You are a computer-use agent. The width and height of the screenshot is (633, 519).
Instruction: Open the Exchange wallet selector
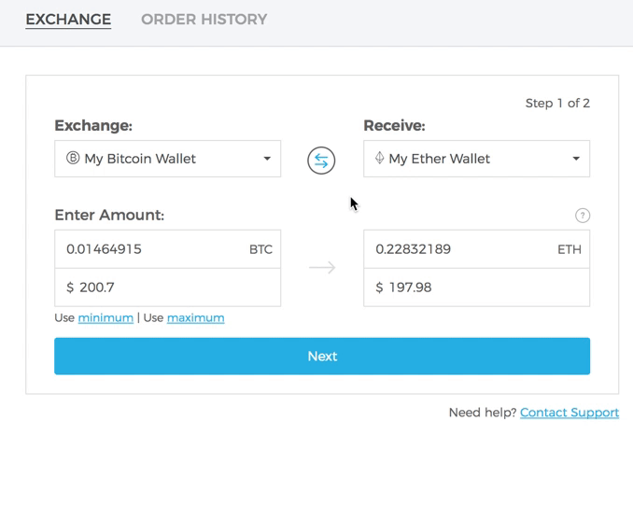pos(167,159)
